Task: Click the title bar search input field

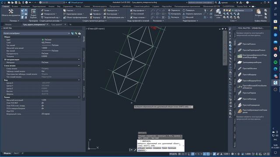Action: 201,3
